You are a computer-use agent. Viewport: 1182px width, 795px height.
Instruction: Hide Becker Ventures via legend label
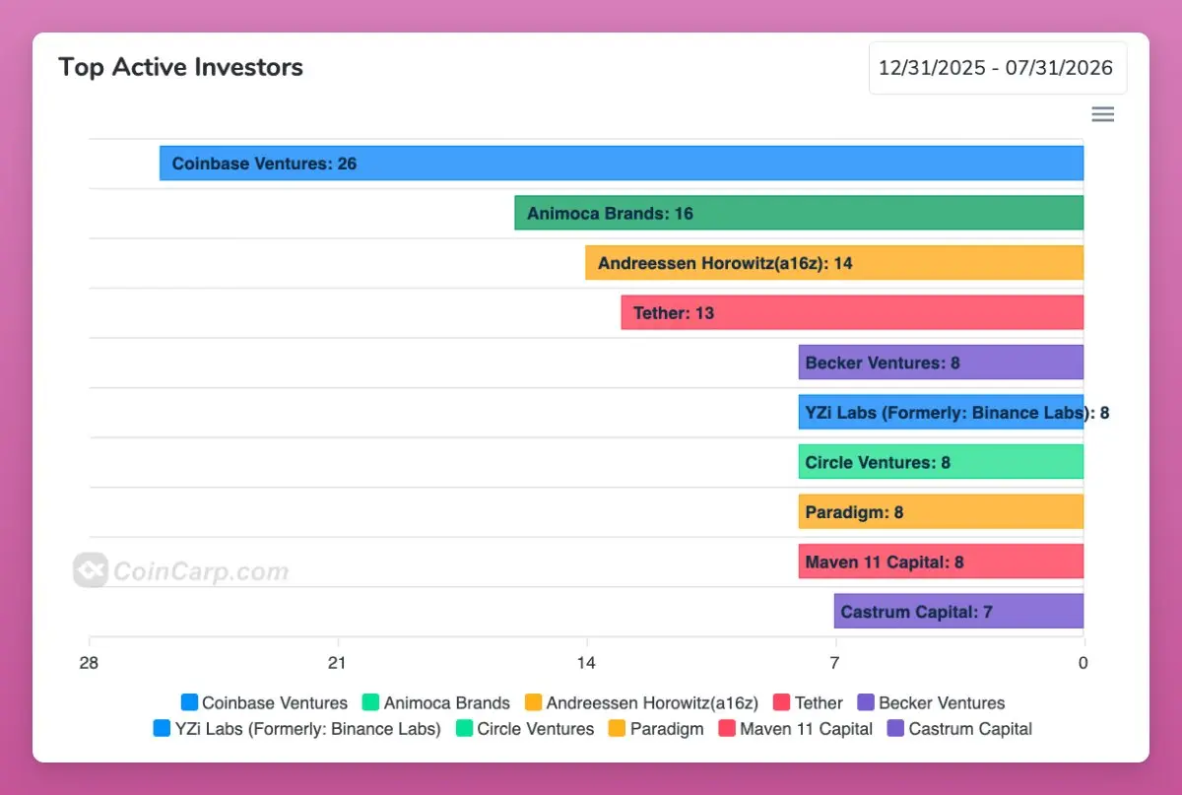(x=942, y=703)
